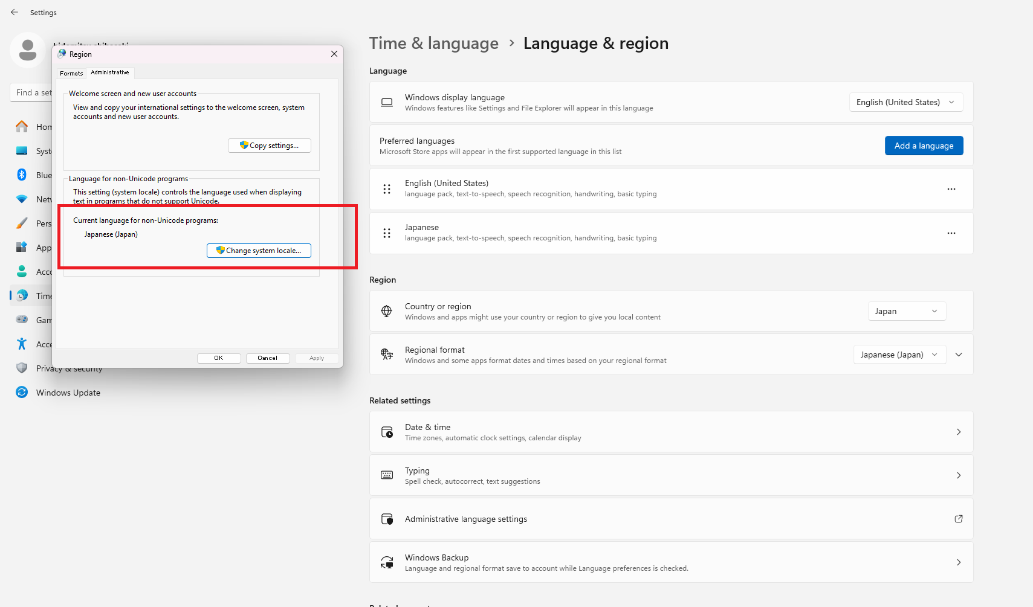Viewport: 1033px width, 607px height.
Task: Select the Administrative tab
Action: click(x=110, y=72)
